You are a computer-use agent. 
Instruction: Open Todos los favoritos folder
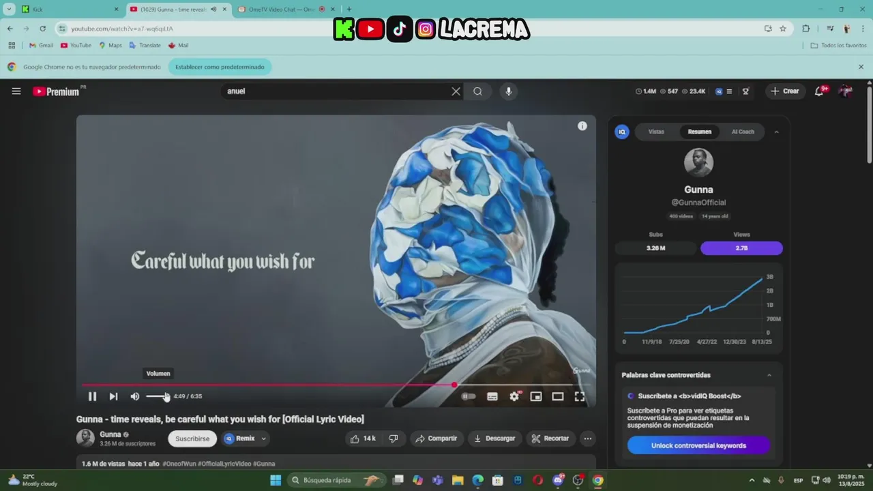[838, 46]
